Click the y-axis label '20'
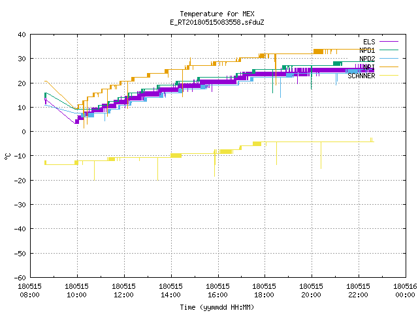This screenshot has width=418, height=313. [x=22, y=83]
